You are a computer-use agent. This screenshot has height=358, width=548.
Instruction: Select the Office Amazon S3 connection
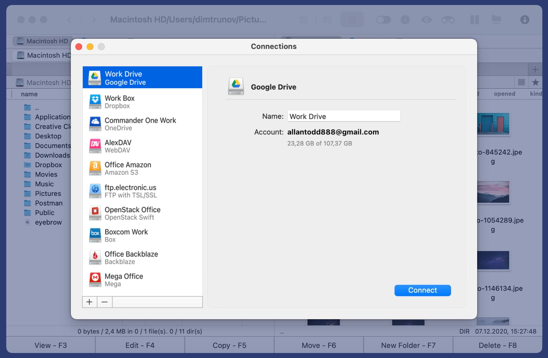point(142,168)
